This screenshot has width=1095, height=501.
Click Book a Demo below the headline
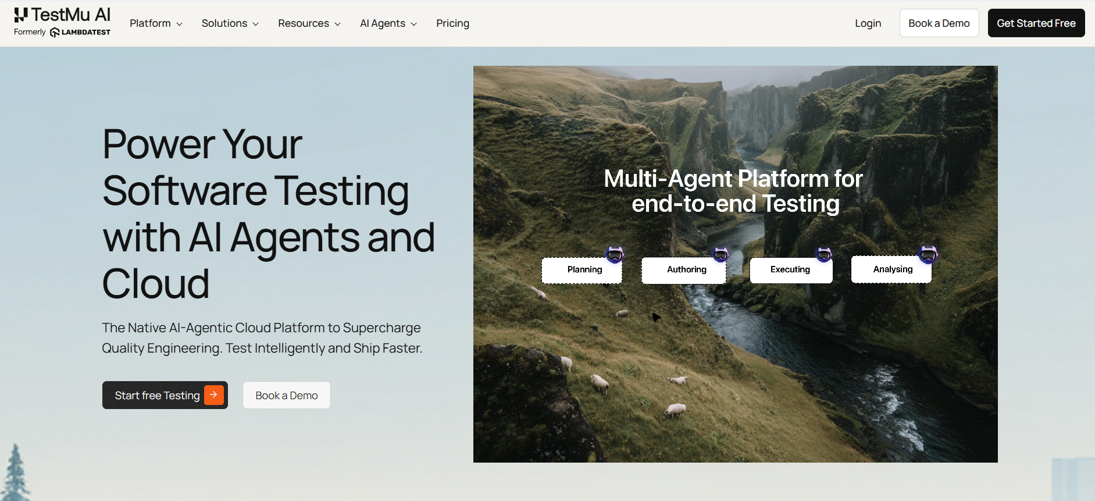pyautogui.click(x=287, y=395)
